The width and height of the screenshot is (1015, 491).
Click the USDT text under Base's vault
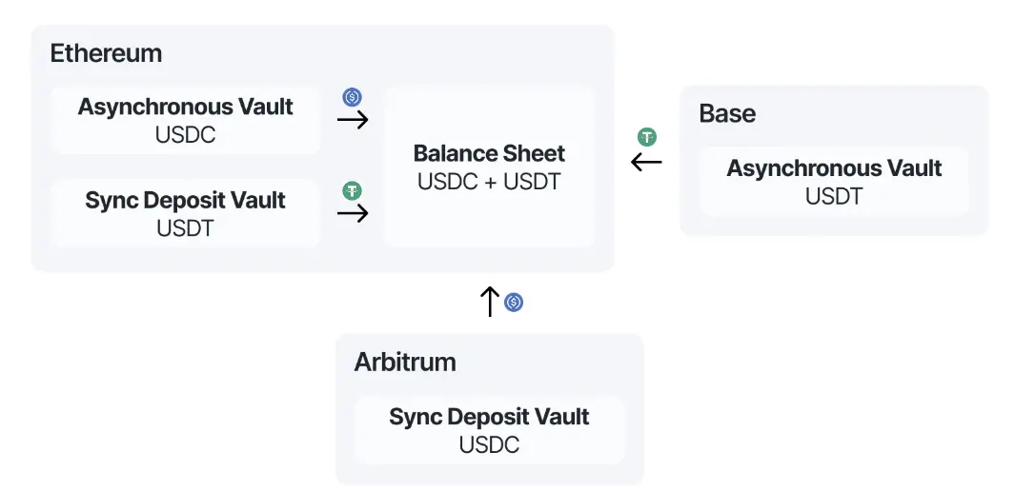pos(834,196)
